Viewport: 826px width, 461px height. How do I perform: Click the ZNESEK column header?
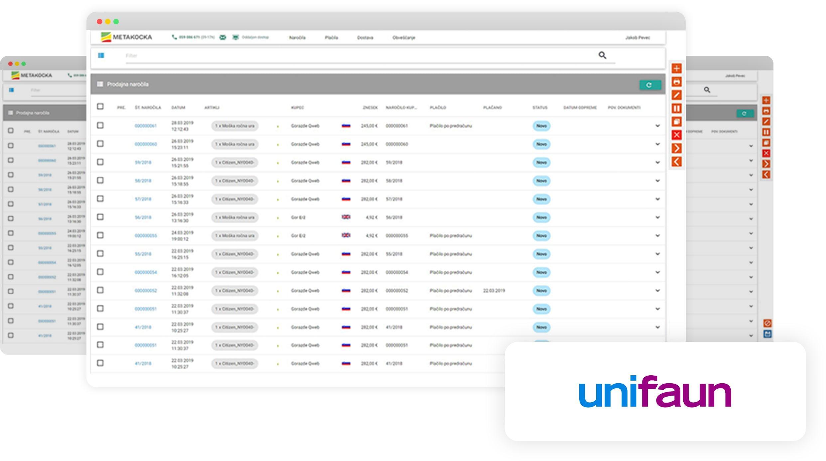click(370, 108)
